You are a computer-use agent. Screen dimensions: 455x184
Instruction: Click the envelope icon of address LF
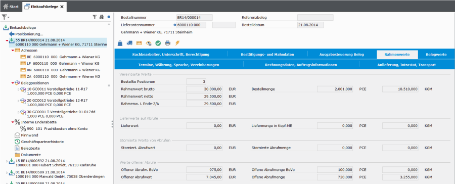(x=23, y=63)
